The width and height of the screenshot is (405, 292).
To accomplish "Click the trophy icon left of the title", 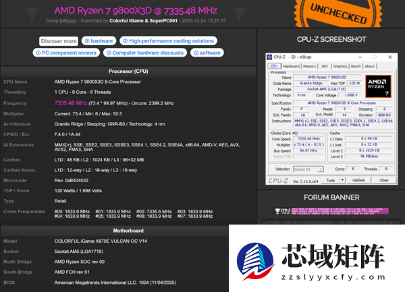I will 32,13.
